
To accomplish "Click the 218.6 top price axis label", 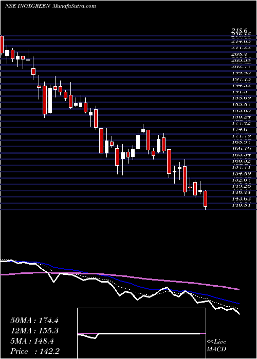I will (240, 30).
